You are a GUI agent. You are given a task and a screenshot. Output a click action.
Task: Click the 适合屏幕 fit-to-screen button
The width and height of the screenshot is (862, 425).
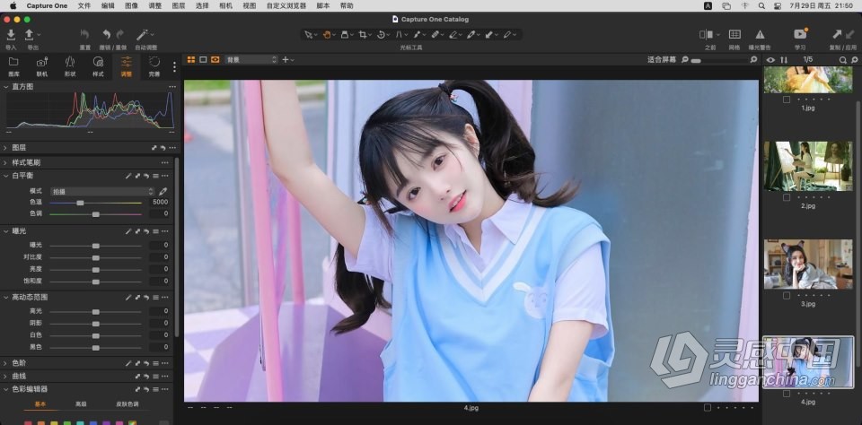tap(661, 60)
